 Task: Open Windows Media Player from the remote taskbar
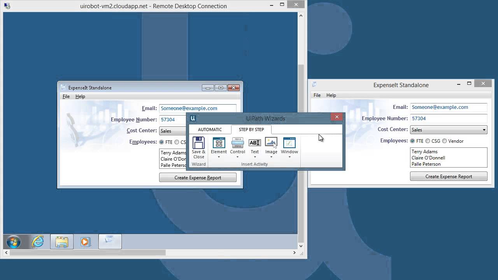tap(86, 242)
